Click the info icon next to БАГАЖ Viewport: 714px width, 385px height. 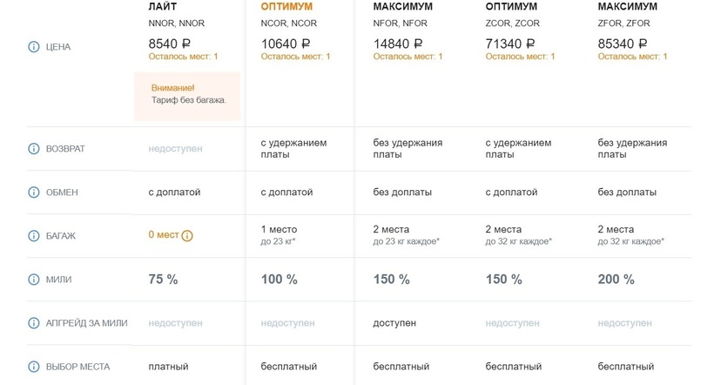tap(34, 236)
